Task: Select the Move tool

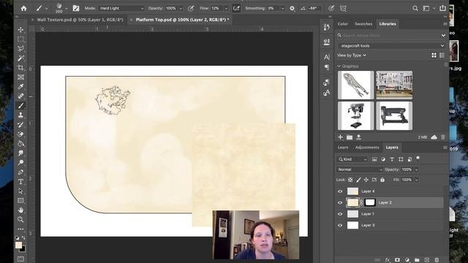Action: pos(20,29)
